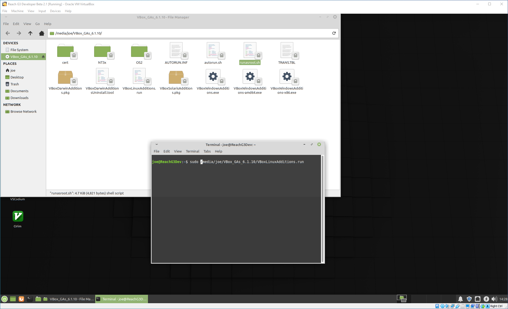This screenshot has width=508, height=309.
Task: Launch Firefox from the panel
Action: point(21,299)
